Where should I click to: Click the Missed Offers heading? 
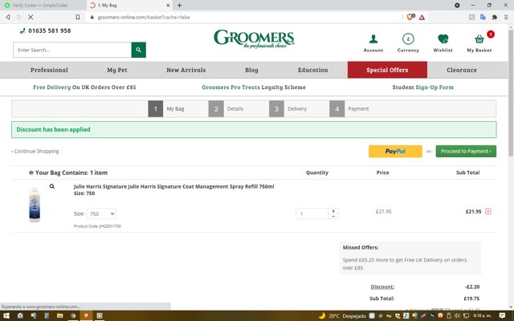[361, 247]
